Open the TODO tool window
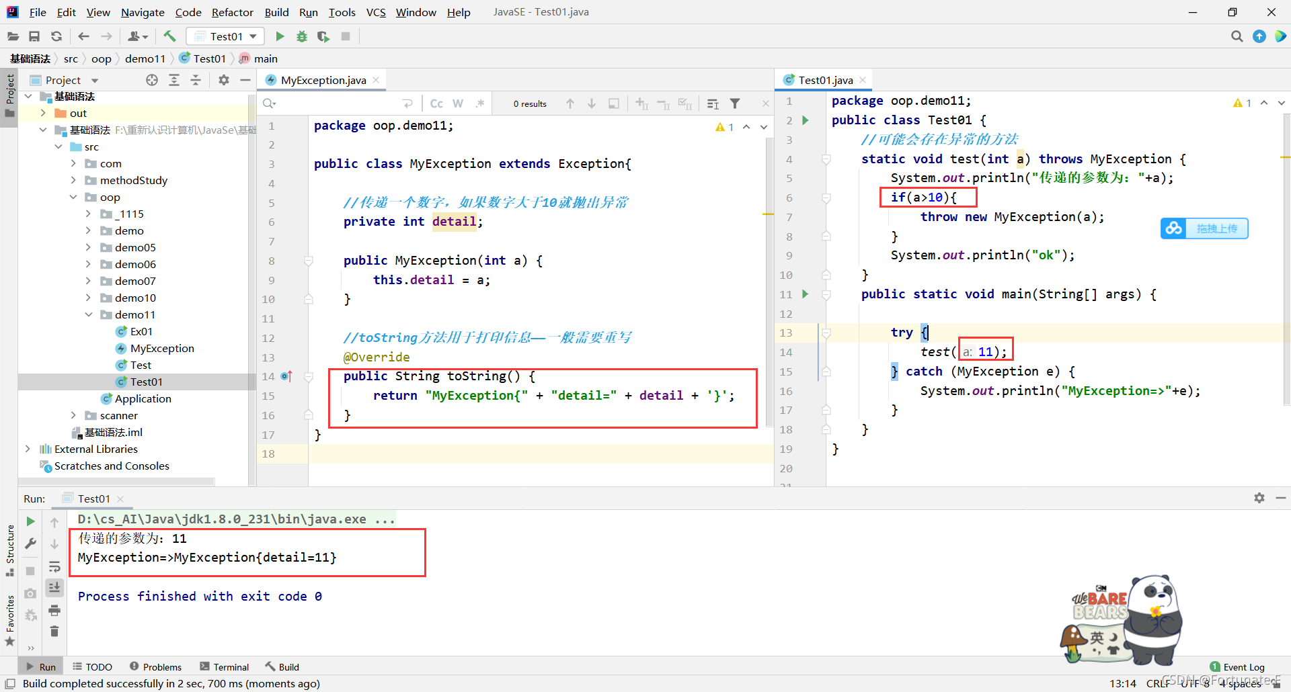The width and height of the screenshot is (1291, 692). 92,666
